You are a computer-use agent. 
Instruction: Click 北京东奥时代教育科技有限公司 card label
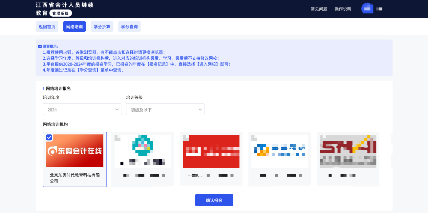[75, 178]
